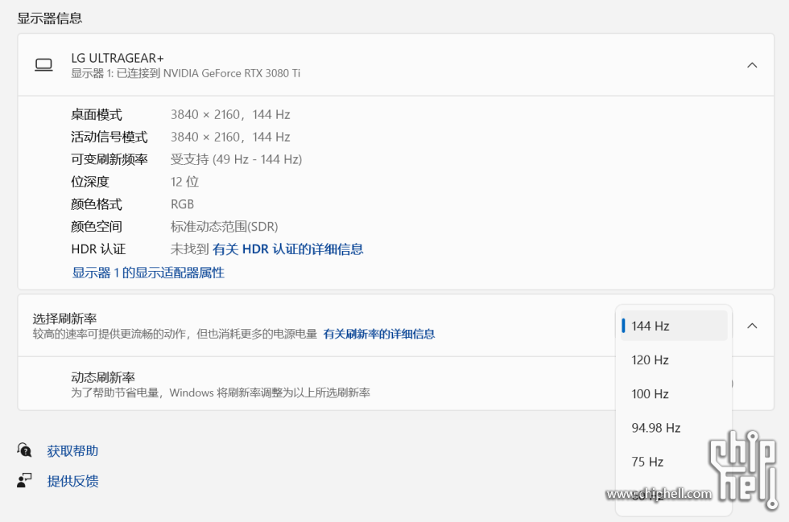This screenshot has width=789, height=522.
Task: Click the 颜色格式 value RGB
Action: pos(182,204)
